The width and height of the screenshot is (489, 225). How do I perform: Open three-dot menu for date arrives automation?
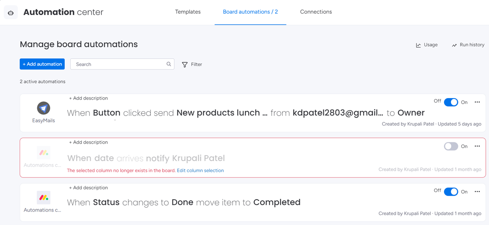[x=477, y=146]
